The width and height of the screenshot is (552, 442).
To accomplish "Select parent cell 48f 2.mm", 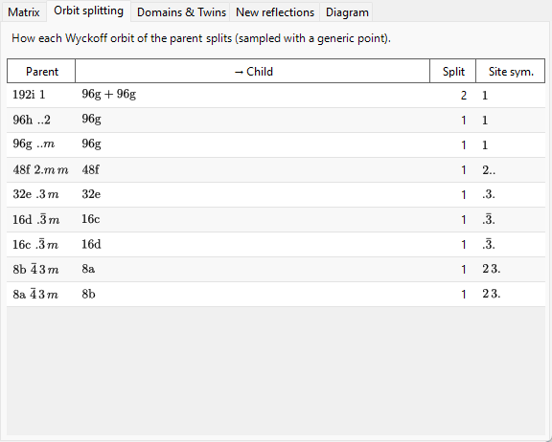I will tap(40, 170).
